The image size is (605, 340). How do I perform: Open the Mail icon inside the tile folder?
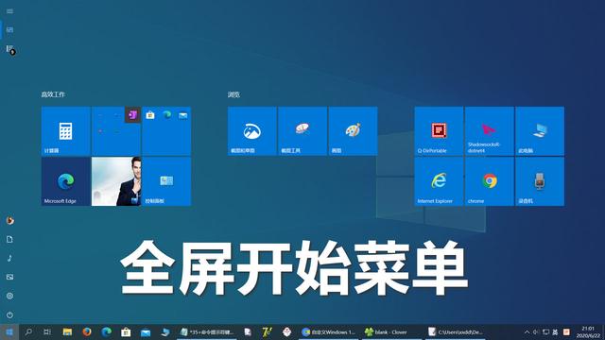182,115
